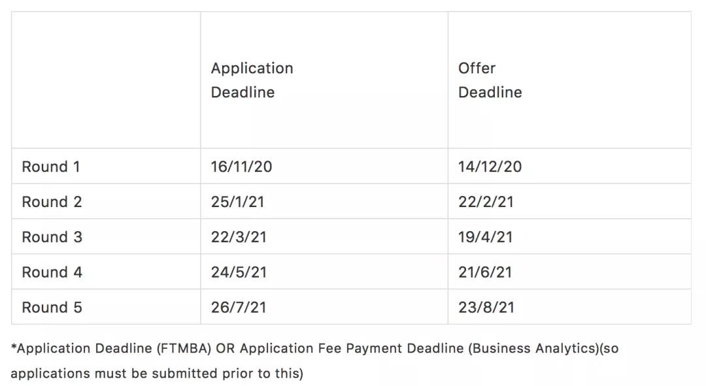Select the 25/1/21 application deadline cell
706x386 pixels.
(237, 202)
